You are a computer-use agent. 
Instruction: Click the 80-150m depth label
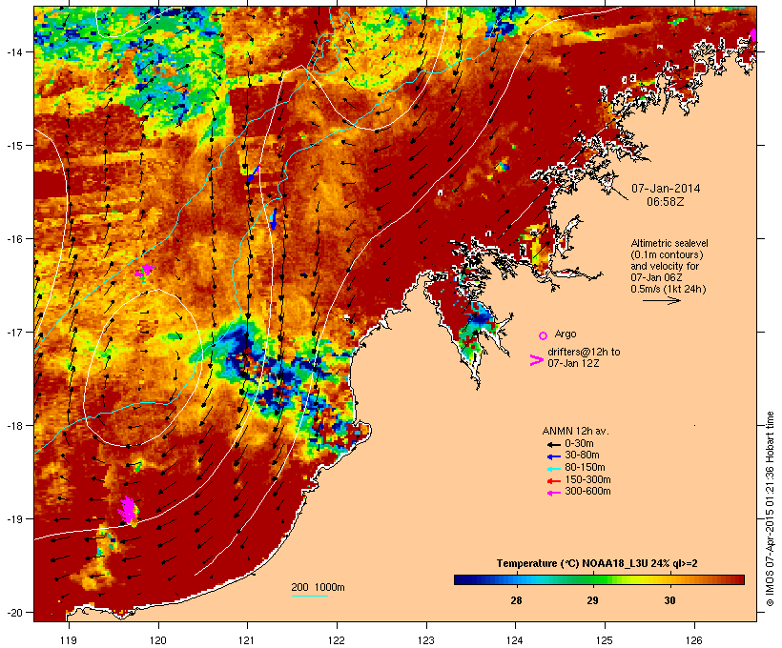click(585, 468)
